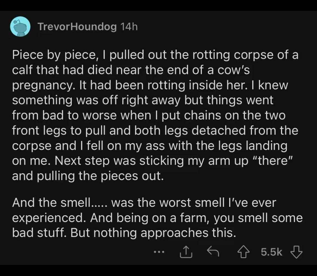Click 'experienced' in the second paragraph

(48, 218)
